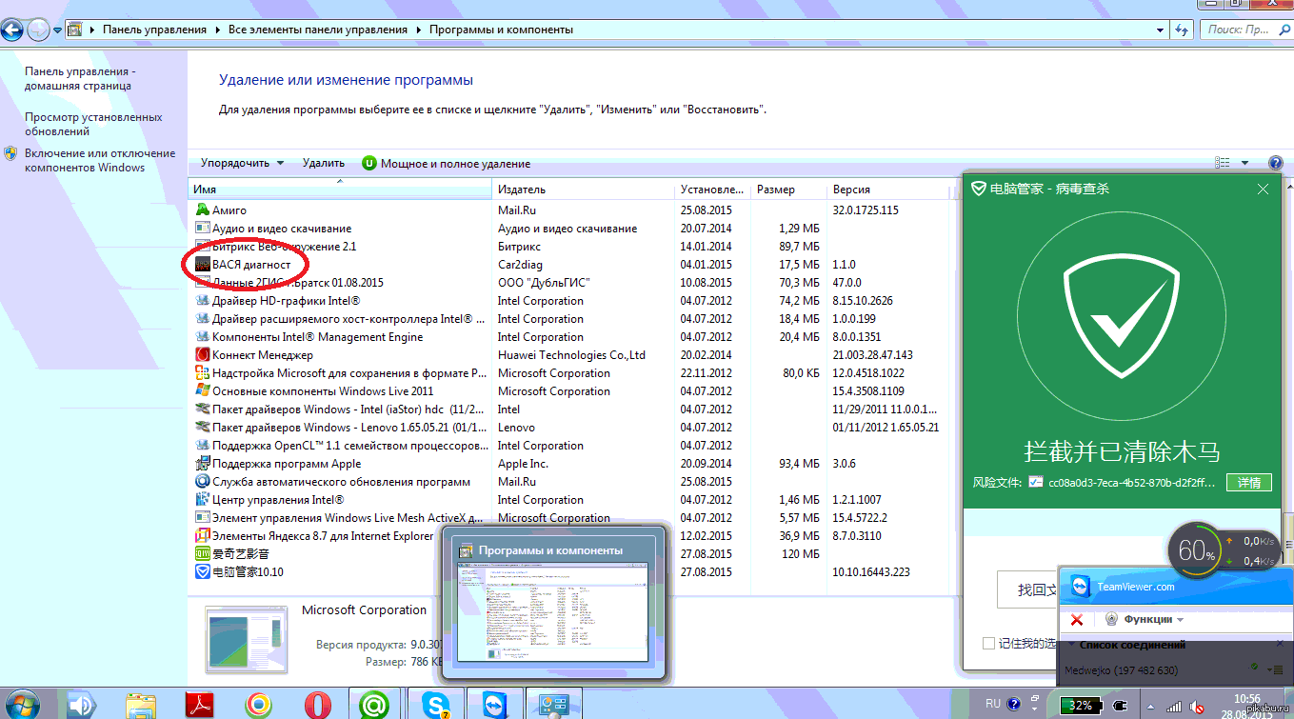Click the Control Panel taskbar button
The width and height of the screenshot is (1294, 719).
click(554, 705)
